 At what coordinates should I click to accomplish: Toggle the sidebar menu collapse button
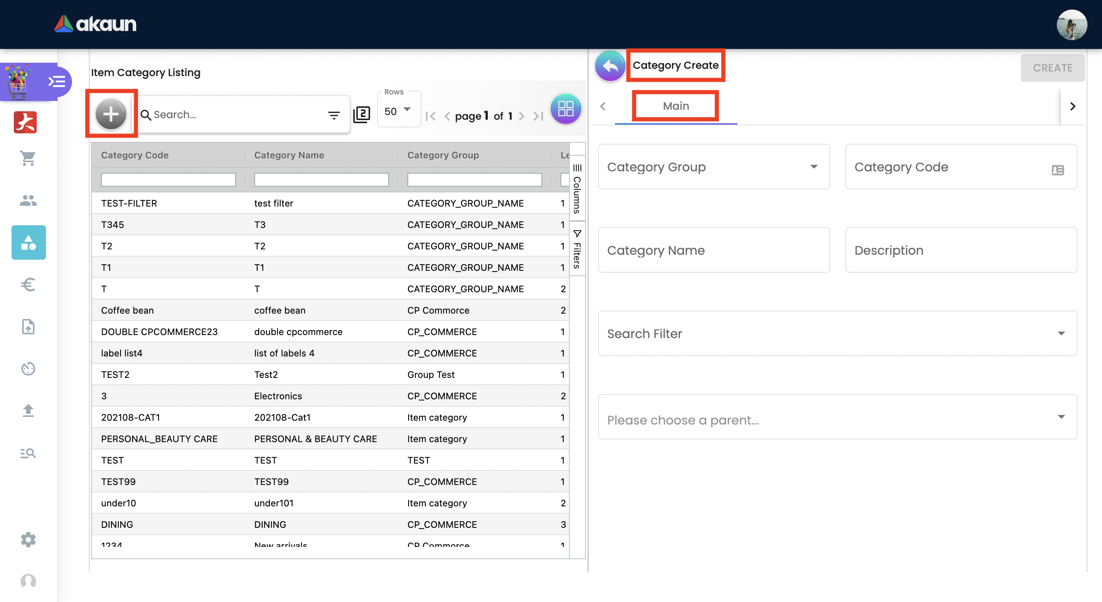[57, 81]
